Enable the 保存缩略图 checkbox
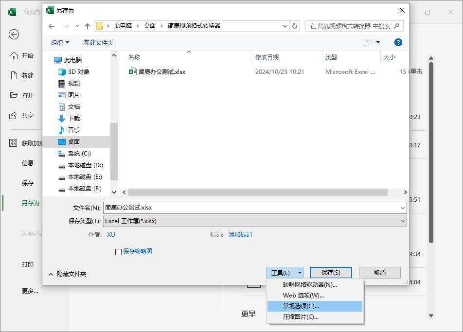This screenshot has width=463, height=332. pyautogui.click(x=119, y=251)
